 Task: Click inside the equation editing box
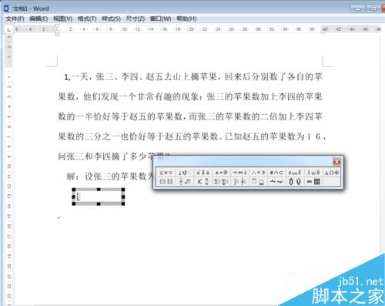(x=99, y=197)
